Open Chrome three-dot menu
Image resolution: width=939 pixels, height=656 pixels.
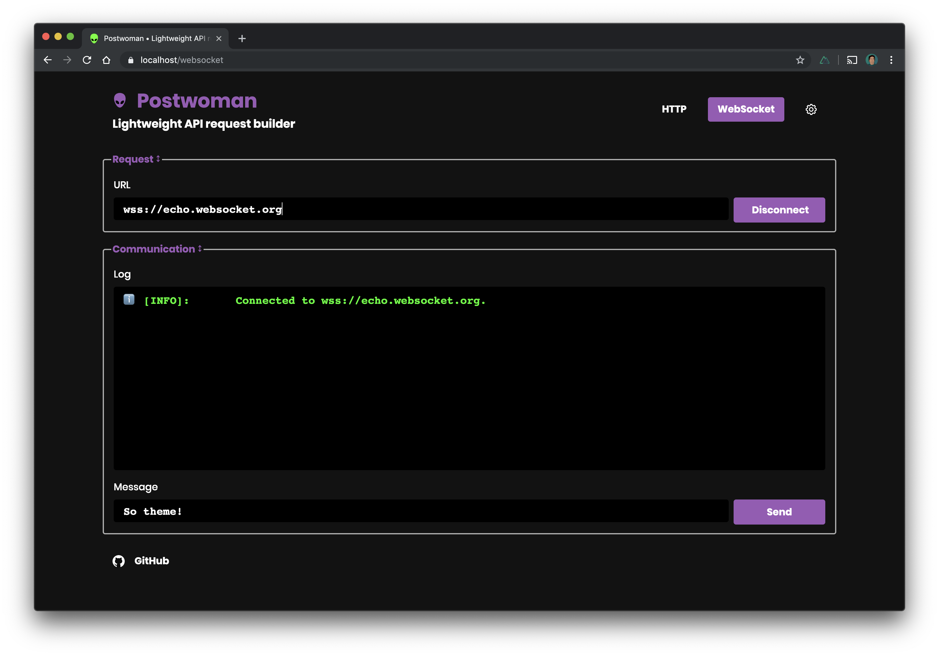(891, 60)
